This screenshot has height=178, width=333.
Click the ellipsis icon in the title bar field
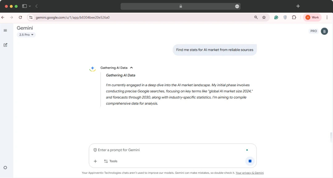click(x=237, y=6)
